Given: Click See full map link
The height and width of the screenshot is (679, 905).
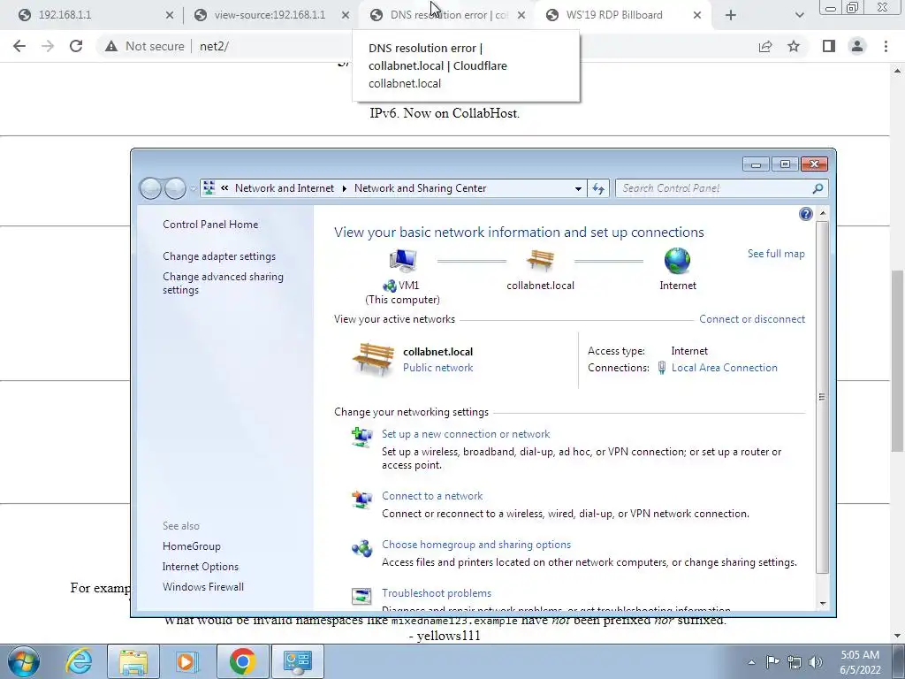Looking at the screenshot, I should point(776,254).
